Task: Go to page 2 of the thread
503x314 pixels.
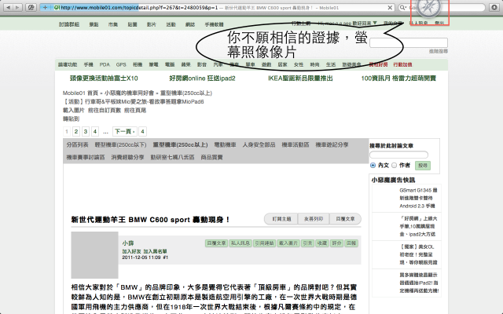Action: [x=76, y=131]
